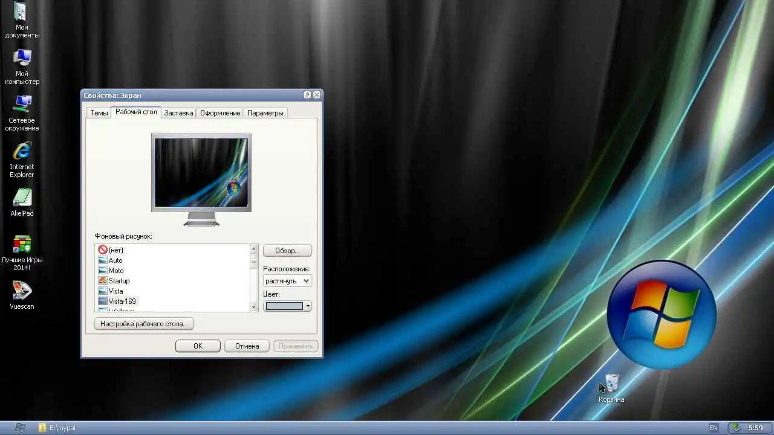The height and width of the screenshot is (435, 774).
Task: Click the Цвет color swatch
Action: pyautogui.click(x=284, y=306)
